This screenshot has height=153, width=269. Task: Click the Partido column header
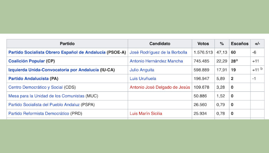pos(67,44)
